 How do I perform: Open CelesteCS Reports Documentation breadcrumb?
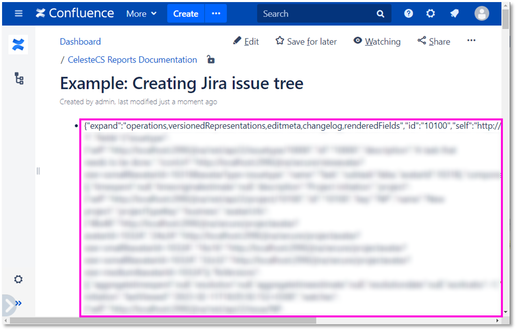click(x=132, y=59)
